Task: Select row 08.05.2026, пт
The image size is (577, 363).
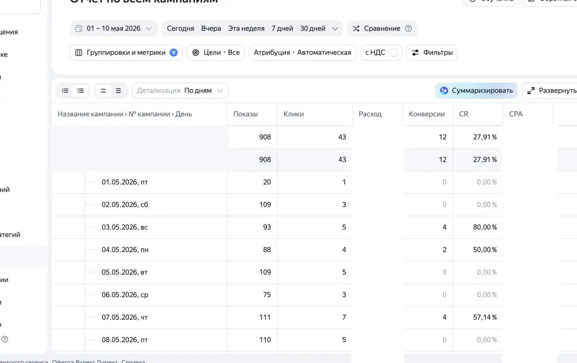Action: tap(125, 340)
